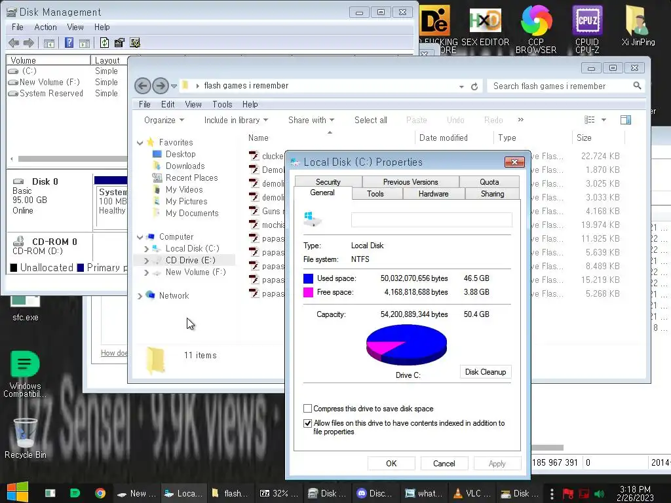Open Windows Compatibil... desktop icon
The image size is (671, 503).
tap(26, 374)
